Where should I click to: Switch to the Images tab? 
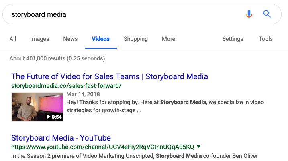[39, 39]
